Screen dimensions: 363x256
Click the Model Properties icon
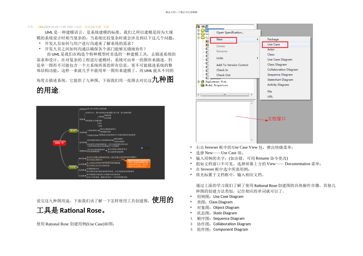click(203, 85)
